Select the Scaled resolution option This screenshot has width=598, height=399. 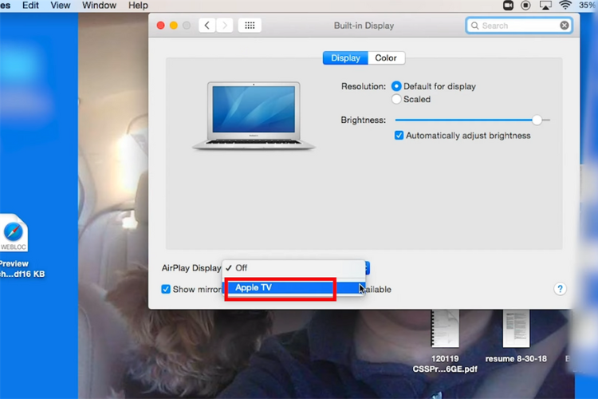[x=396, y=99]
